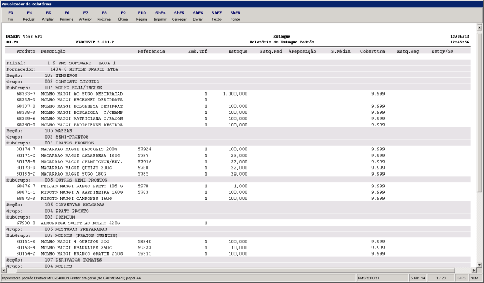
Task: Click page indicator 1 / 28 in status bar
Action: [x=441, y=278]
